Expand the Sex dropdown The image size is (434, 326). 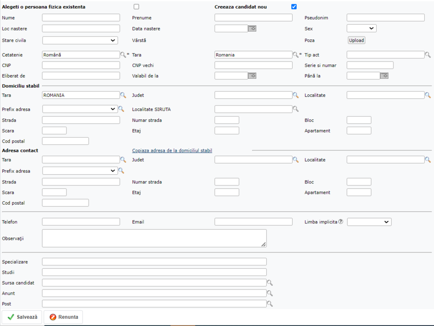click(361, 29)
